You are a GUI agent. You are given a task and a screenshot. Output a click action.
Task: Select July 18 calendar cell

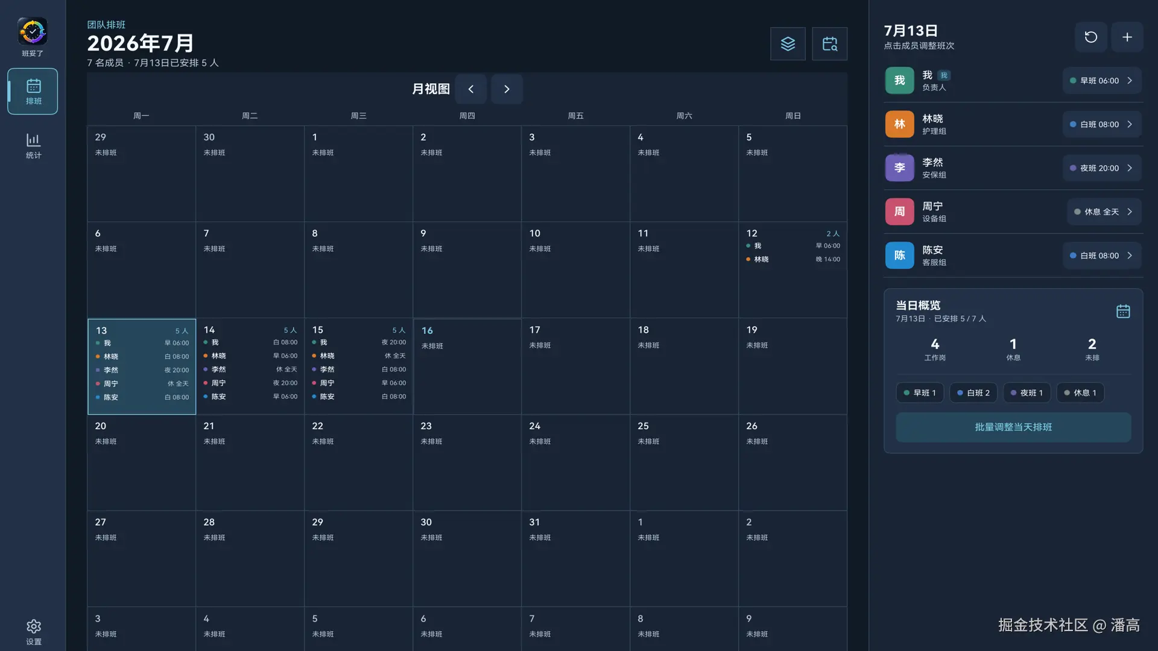pos(685,366)
